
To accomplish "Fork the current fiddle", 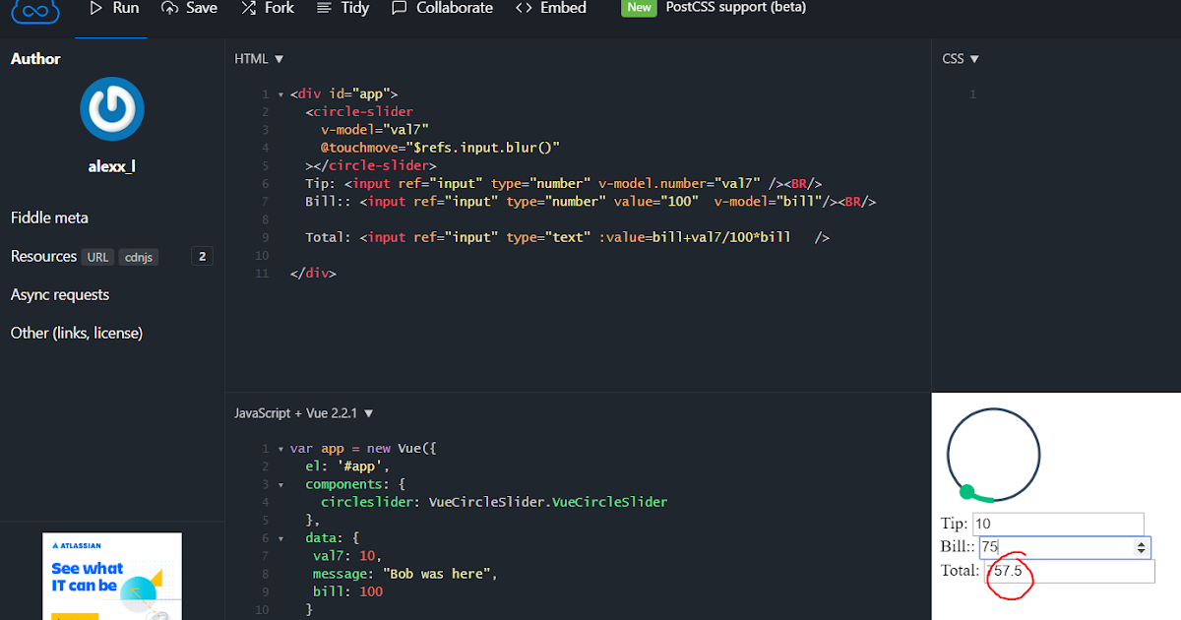I will [267, 8].
